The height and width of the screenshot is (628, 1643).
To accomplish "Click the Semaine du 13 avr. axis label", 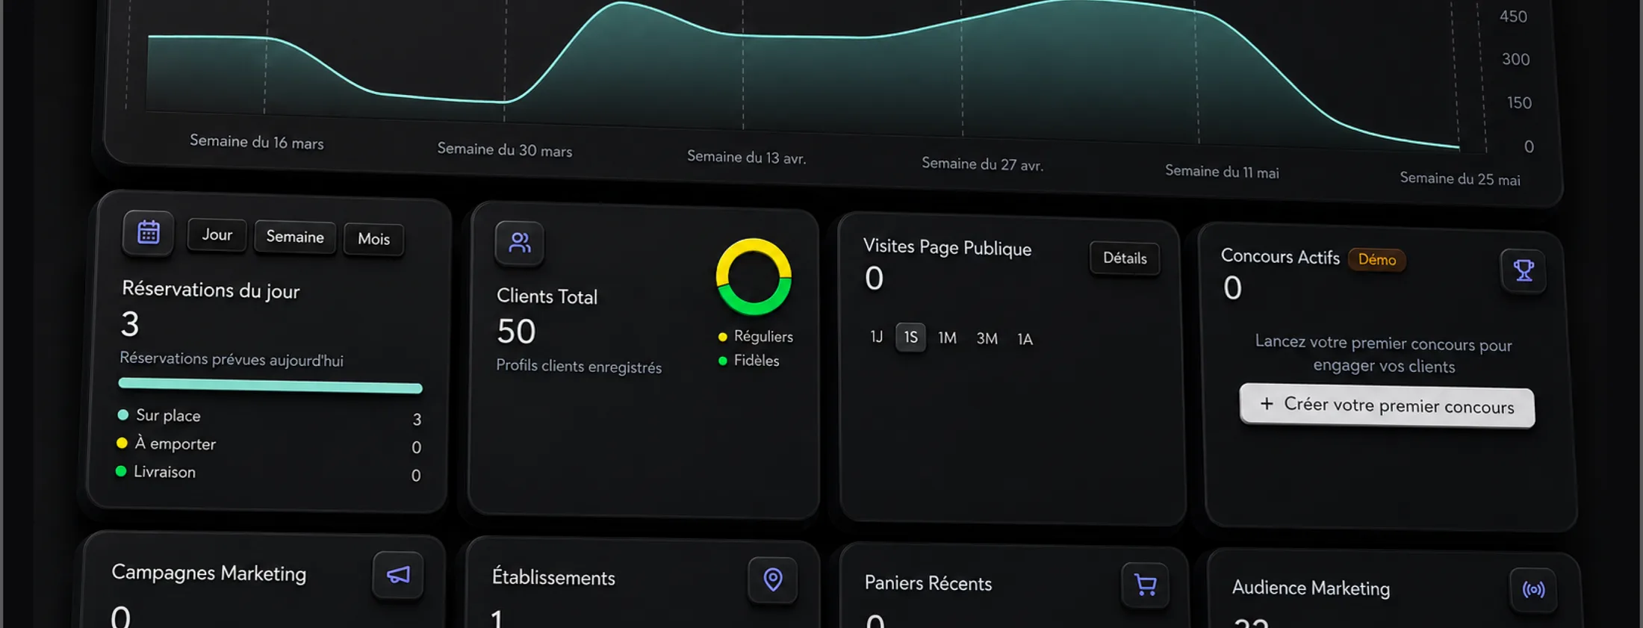I will click(x=746, y=157).
